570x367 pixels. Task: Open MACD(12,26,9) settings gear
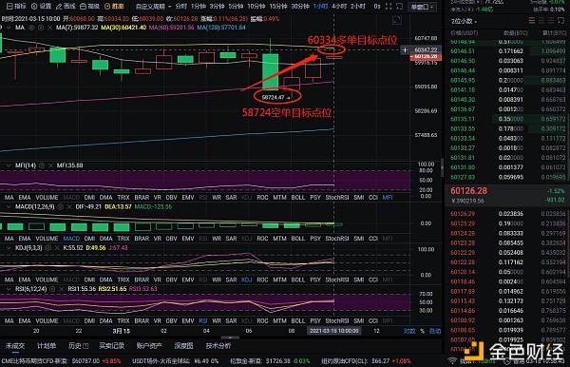tap(61, 206)
